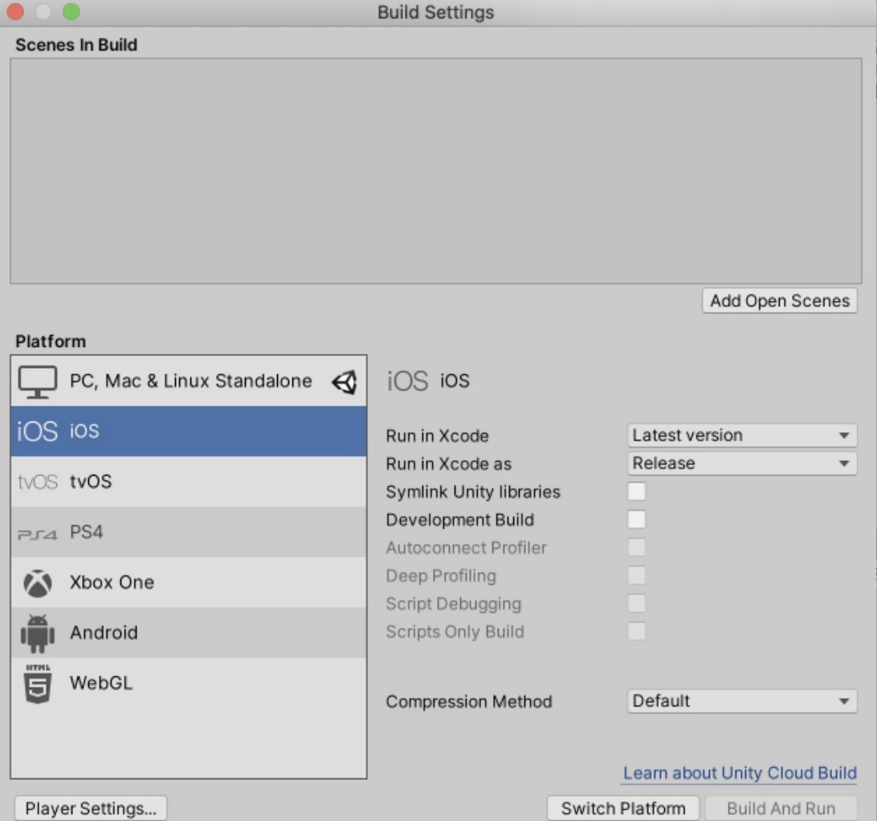This screenshot has height=821, width=877.
Task: Click Switch Platform button
Action: coord(623,808)
